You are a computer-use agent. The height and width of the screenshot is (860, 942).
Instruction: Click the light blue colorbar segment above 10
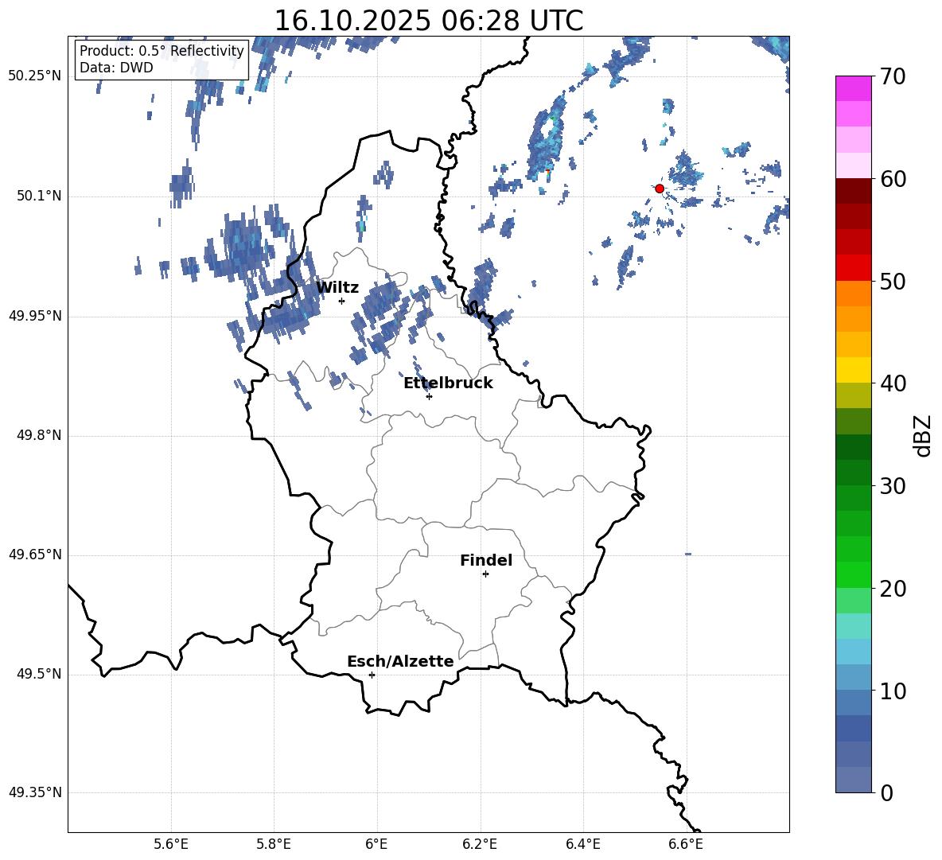(x=854, y=678)
